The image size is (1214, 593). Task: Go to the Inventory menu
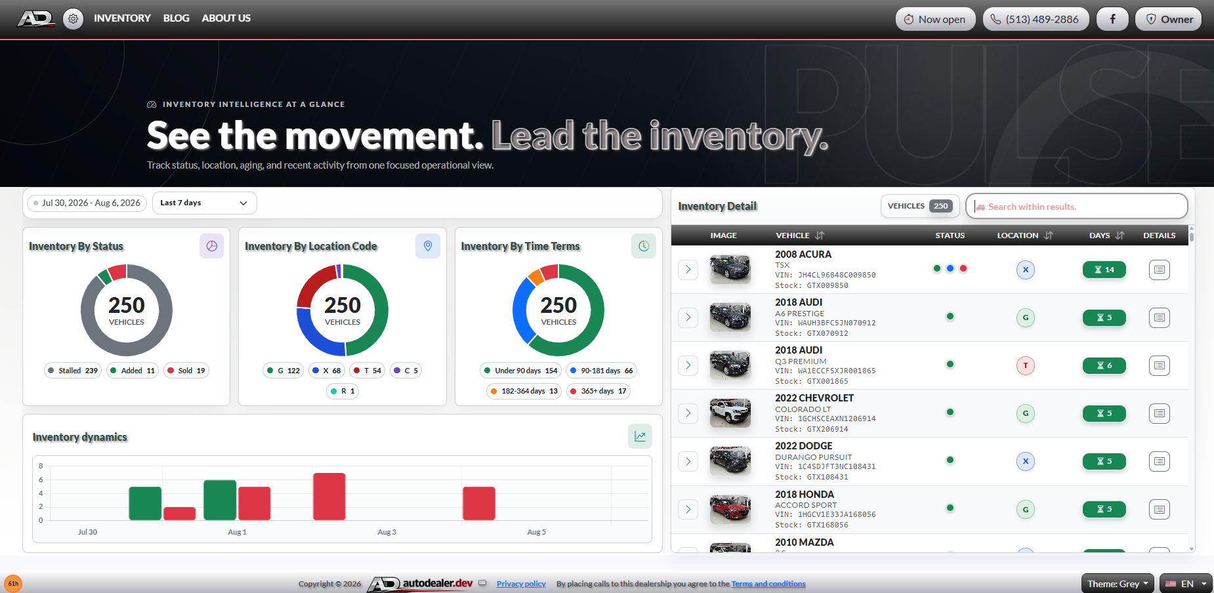[x=122, y=18]
